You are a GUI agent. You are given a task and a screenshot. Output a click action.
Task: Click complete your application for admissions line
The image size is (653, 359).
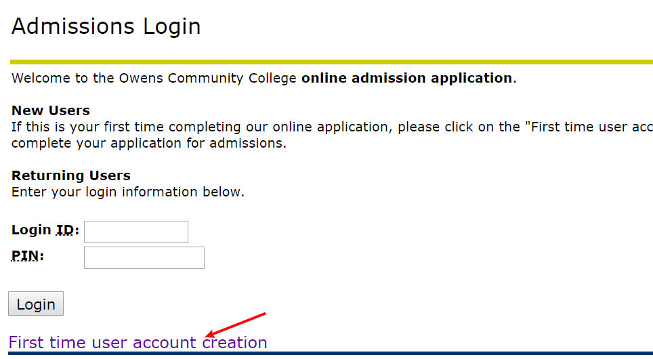149,144
